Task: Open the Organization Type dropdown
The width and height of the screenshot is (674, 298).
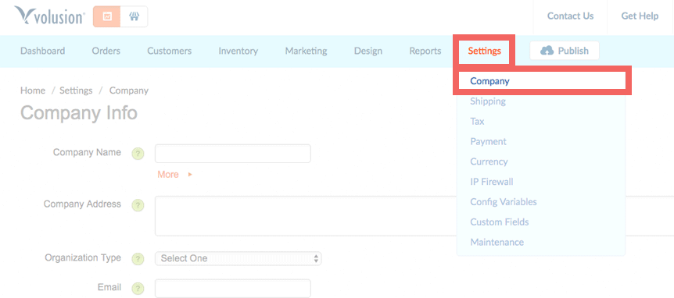Action: coord(238,258)
